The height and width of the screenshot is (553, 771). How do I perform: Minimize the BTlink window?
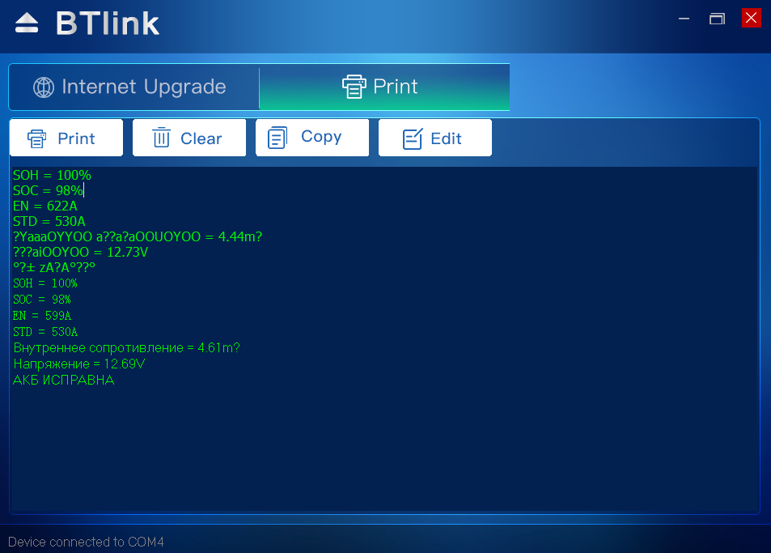(684, 19)
